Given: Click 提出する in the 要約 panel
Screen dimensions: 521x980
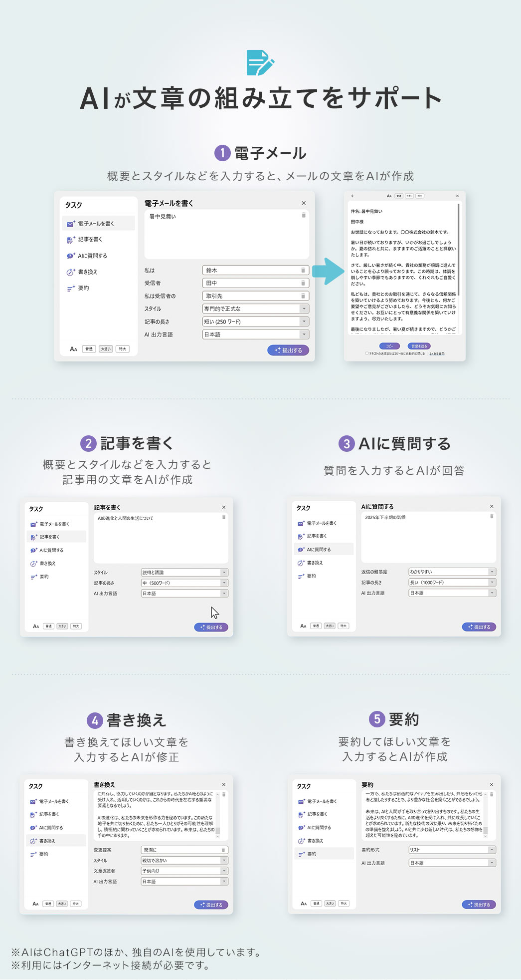Looking at the screenshot, I should pyautogui.click(x=479, y=904).
